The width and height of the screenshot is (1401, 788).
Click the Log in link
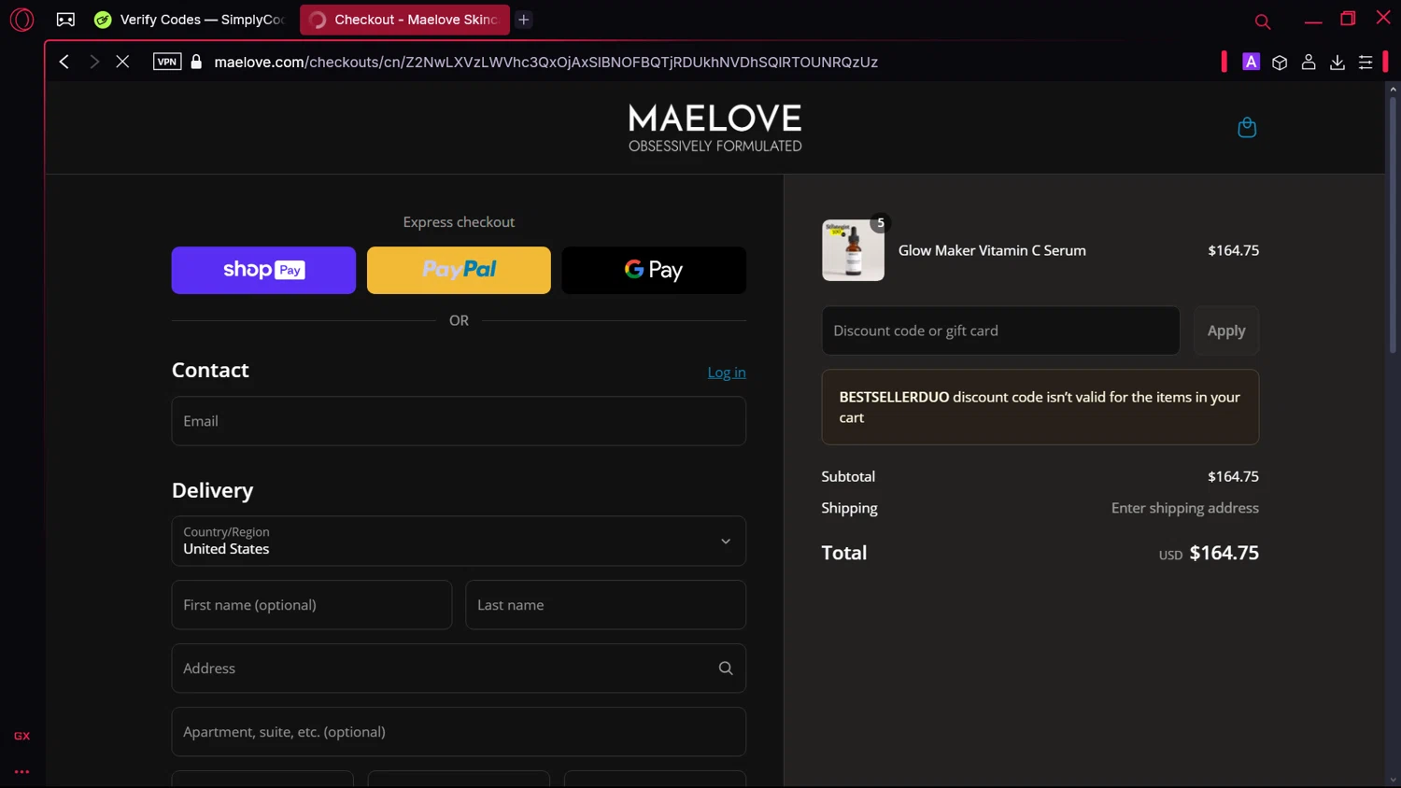(x=727, y=373)
